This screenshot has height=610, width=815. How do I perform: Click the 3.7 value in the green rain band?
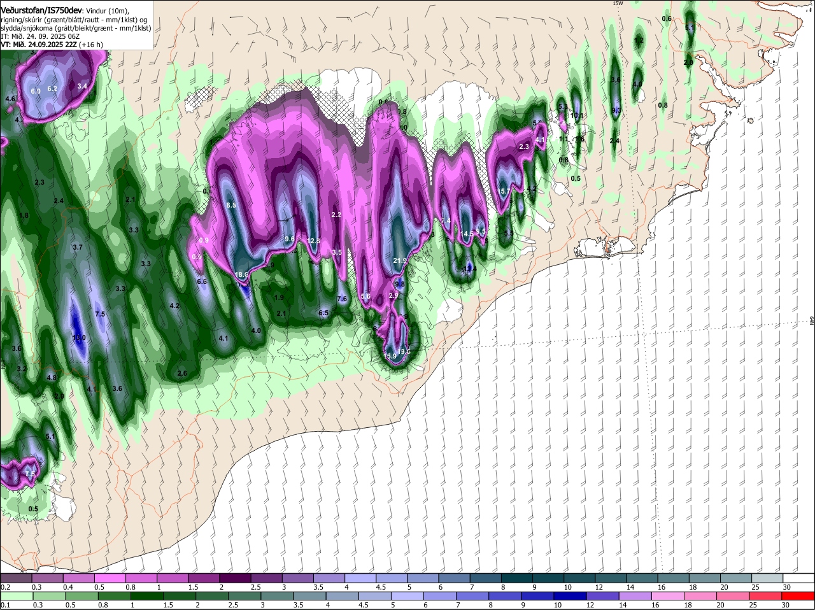click(x=78, y=246)
